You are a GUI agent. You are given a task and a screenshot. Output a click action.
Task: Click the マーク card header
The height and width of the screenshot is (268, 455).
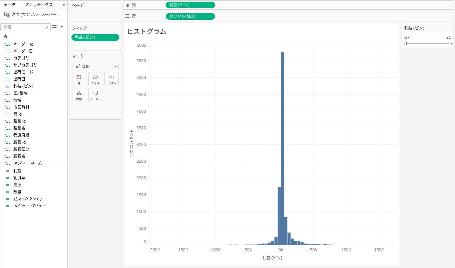(78, 56)
